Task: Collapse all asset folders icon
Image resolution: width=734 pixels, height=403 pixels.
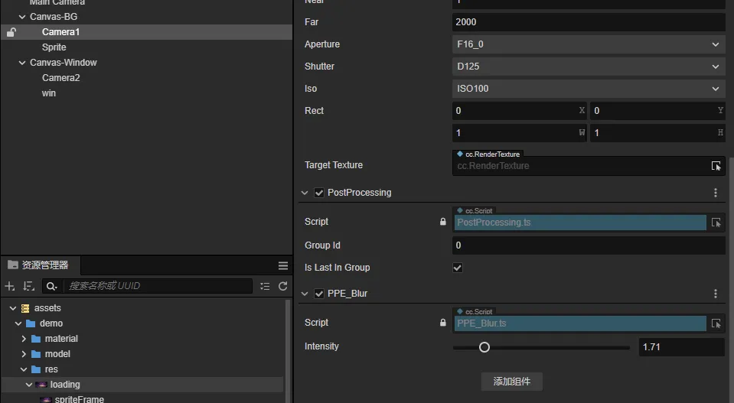Action: pyautogui.click(x=265, y=286)
